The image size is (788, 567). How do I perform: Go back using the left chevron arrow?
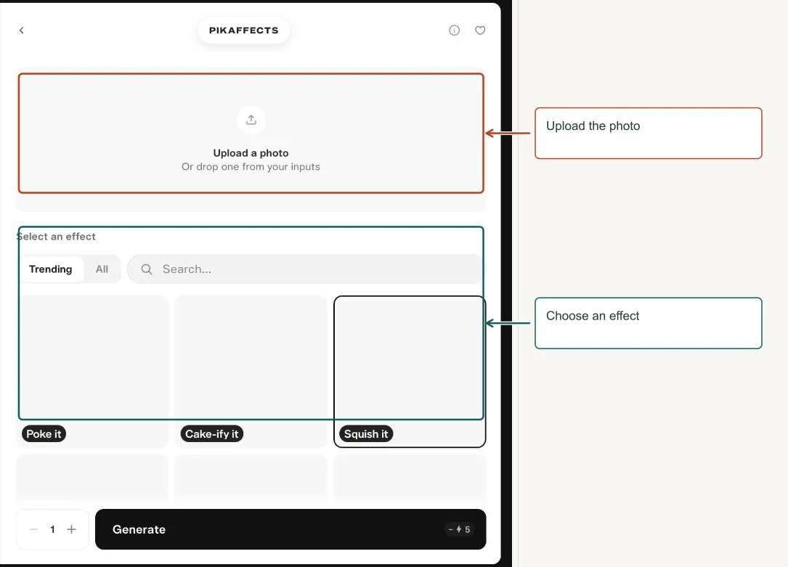tap(22, 30)
